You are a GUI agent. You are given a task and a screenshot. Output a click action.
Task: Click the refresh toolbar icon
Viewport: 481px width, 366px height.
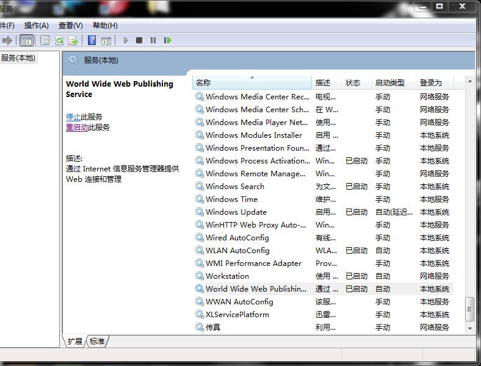click(x=59, y=40)
